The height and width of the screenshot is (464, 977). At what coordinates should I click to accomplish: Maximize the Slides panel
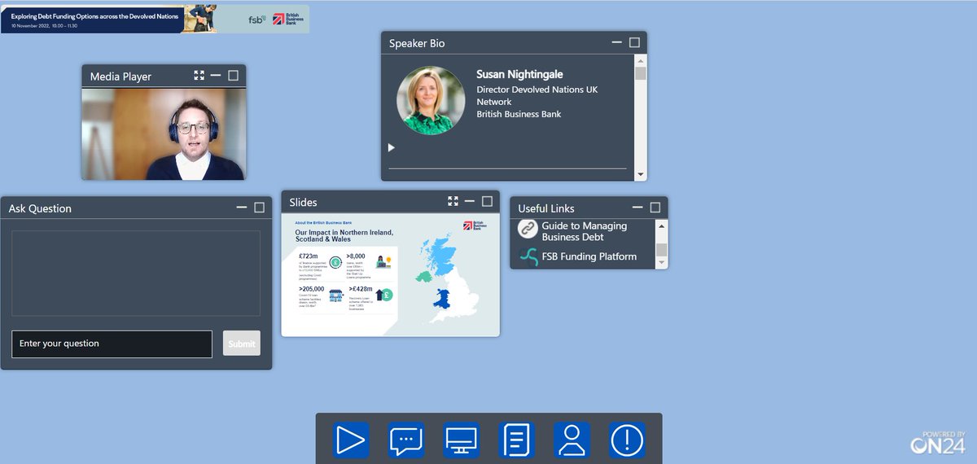coord(488,201)
